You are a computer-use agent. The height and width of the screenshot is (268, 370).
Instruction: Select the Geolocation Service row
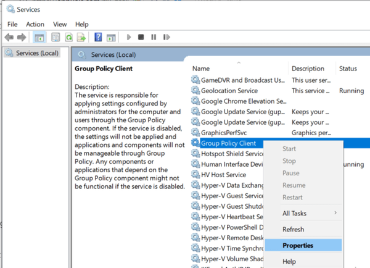click(280, 91)
